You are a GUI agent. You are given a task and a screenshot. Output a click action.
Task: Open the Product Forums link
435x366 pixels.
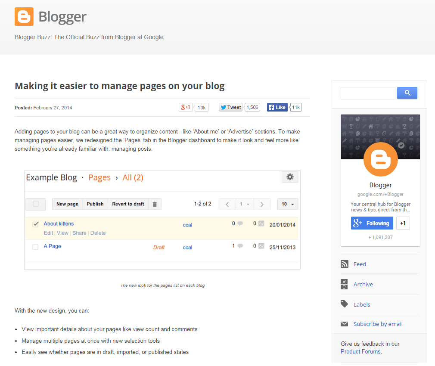coord(361,352)
